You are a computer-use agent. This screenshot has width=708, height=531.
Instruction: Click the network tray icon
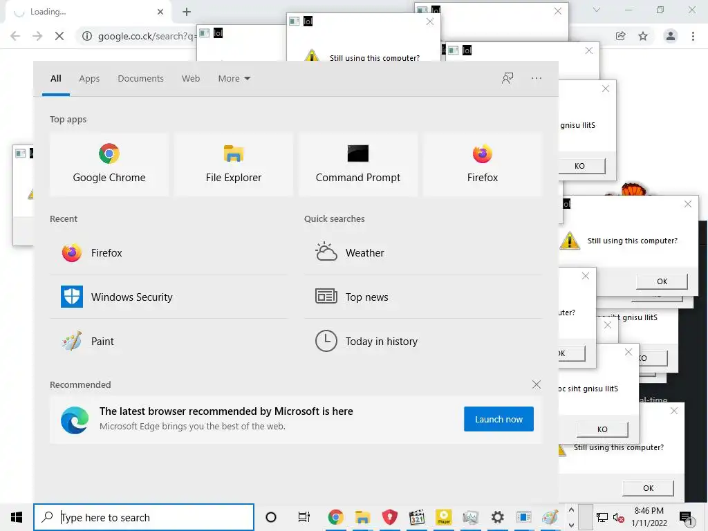602,517
